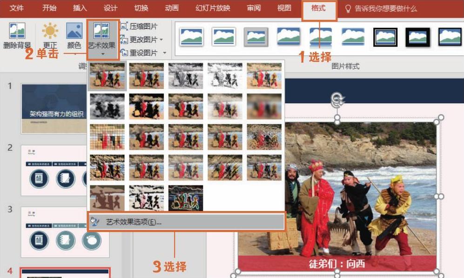
Task: Click the 删除背景 icon
Action: 17,31
